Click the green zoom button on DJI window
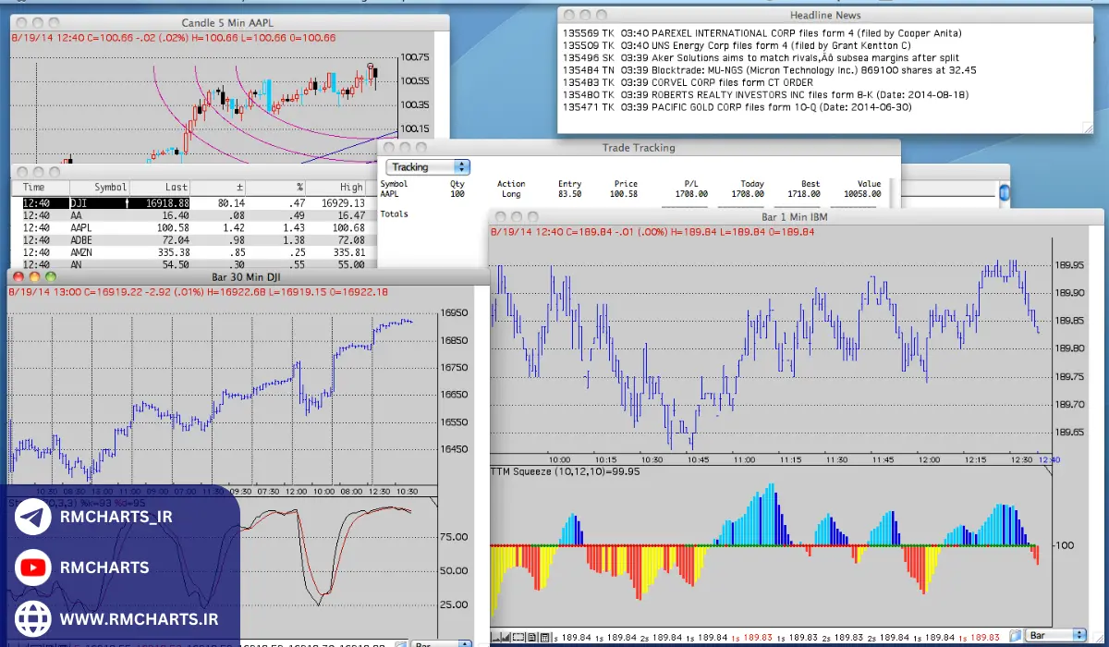Image resolution: width=1109 pixels, height=647 pixels. coord(51,276)
